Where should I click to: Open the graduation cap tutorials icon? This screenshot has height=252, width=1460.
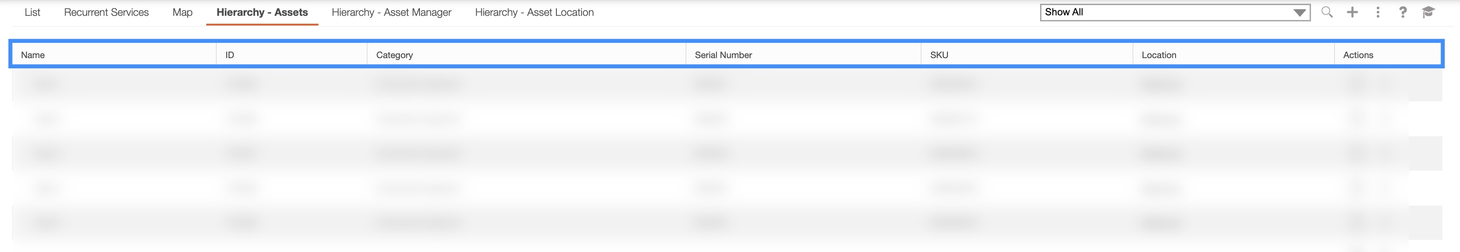pyautogui.click(x=1428, y=12)
